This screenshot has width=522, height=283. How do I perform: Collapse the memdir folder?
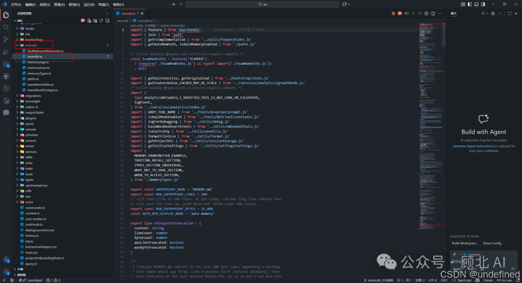tap(17, 45)
